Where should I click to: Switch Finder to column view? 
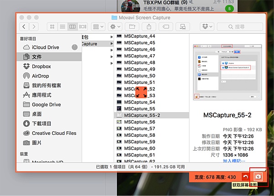click(x=72, y=27)
